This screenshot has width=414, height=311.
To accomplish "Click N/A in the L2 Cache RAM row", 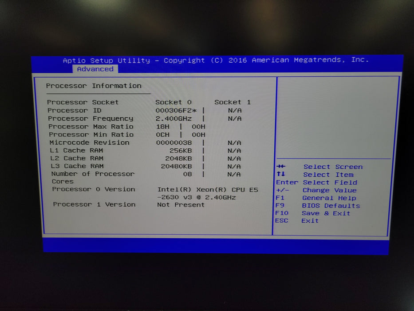I will tap(234, 159).
